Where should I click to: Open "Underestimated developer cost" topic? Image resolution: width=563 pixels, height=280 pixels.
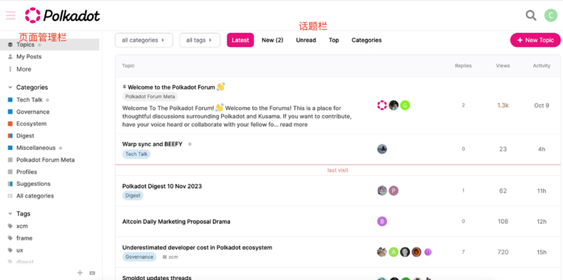(197, 247)
